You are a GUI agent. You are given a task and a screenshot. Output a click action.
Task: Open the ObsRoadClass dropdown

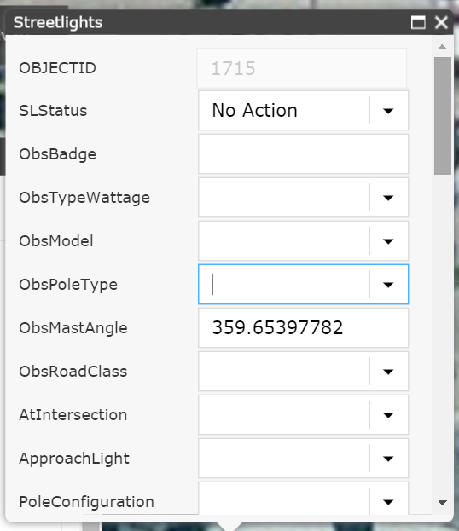[x=388, y=372]
